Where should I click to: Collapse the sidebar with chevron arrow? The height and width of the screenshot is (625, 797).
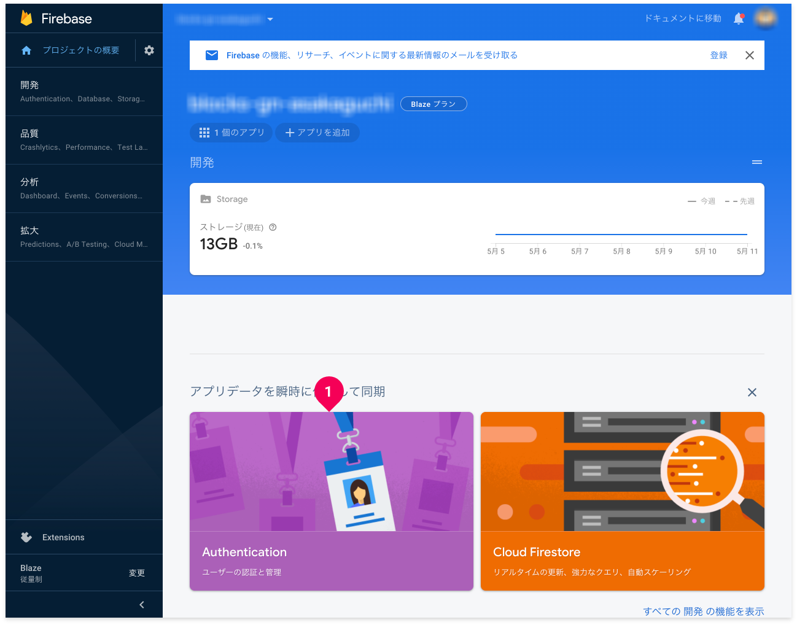(x=142, y=605)
